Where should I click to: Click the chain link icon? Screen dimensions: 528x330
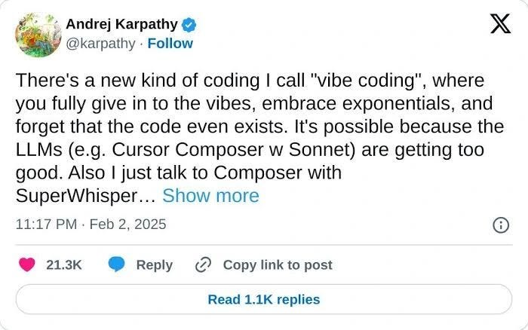204,264
